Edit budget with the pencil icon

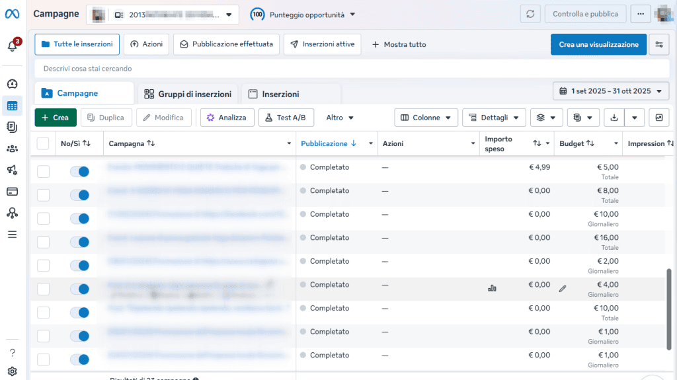pos(562,288)
